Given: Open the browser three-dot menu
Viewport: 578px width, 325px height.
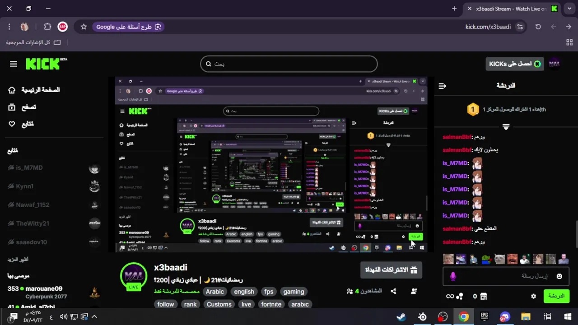Looking at the screenshot, I should [9, 27].
